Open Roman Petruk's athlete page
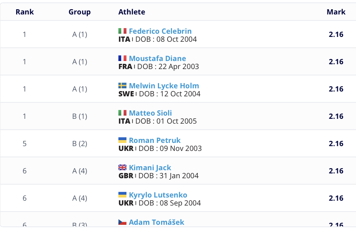The image size is (356, 228). click(155, 140)
